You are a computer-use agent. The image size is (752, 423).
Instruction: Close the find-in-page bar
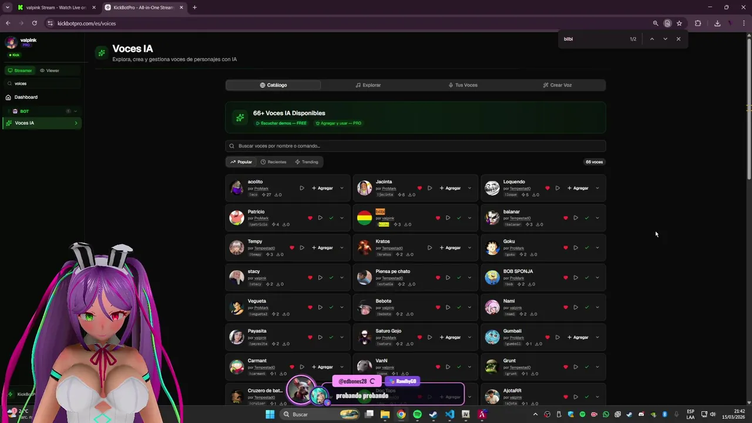tap(679, 39)
